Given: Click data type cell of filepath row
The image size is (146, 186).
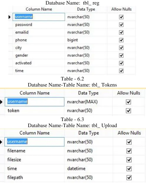Looking at the screenshot, I should (x=89, y=177).
